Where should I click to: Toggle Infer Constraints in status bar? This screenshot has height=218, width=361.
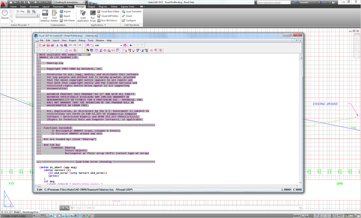coord(34,216)
